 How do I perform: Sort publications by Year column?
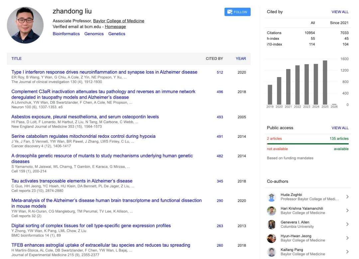(x=241, y=58)
